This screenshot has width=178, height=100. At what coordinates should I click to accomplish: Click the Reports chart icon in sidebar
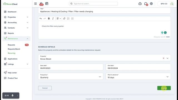tap(5, 33)
